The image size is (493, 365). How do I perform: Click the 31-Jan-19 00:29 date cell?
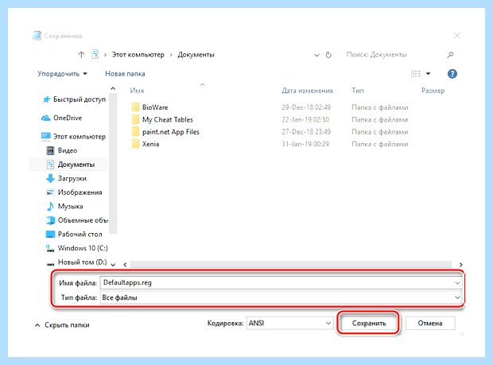point(305,144)
